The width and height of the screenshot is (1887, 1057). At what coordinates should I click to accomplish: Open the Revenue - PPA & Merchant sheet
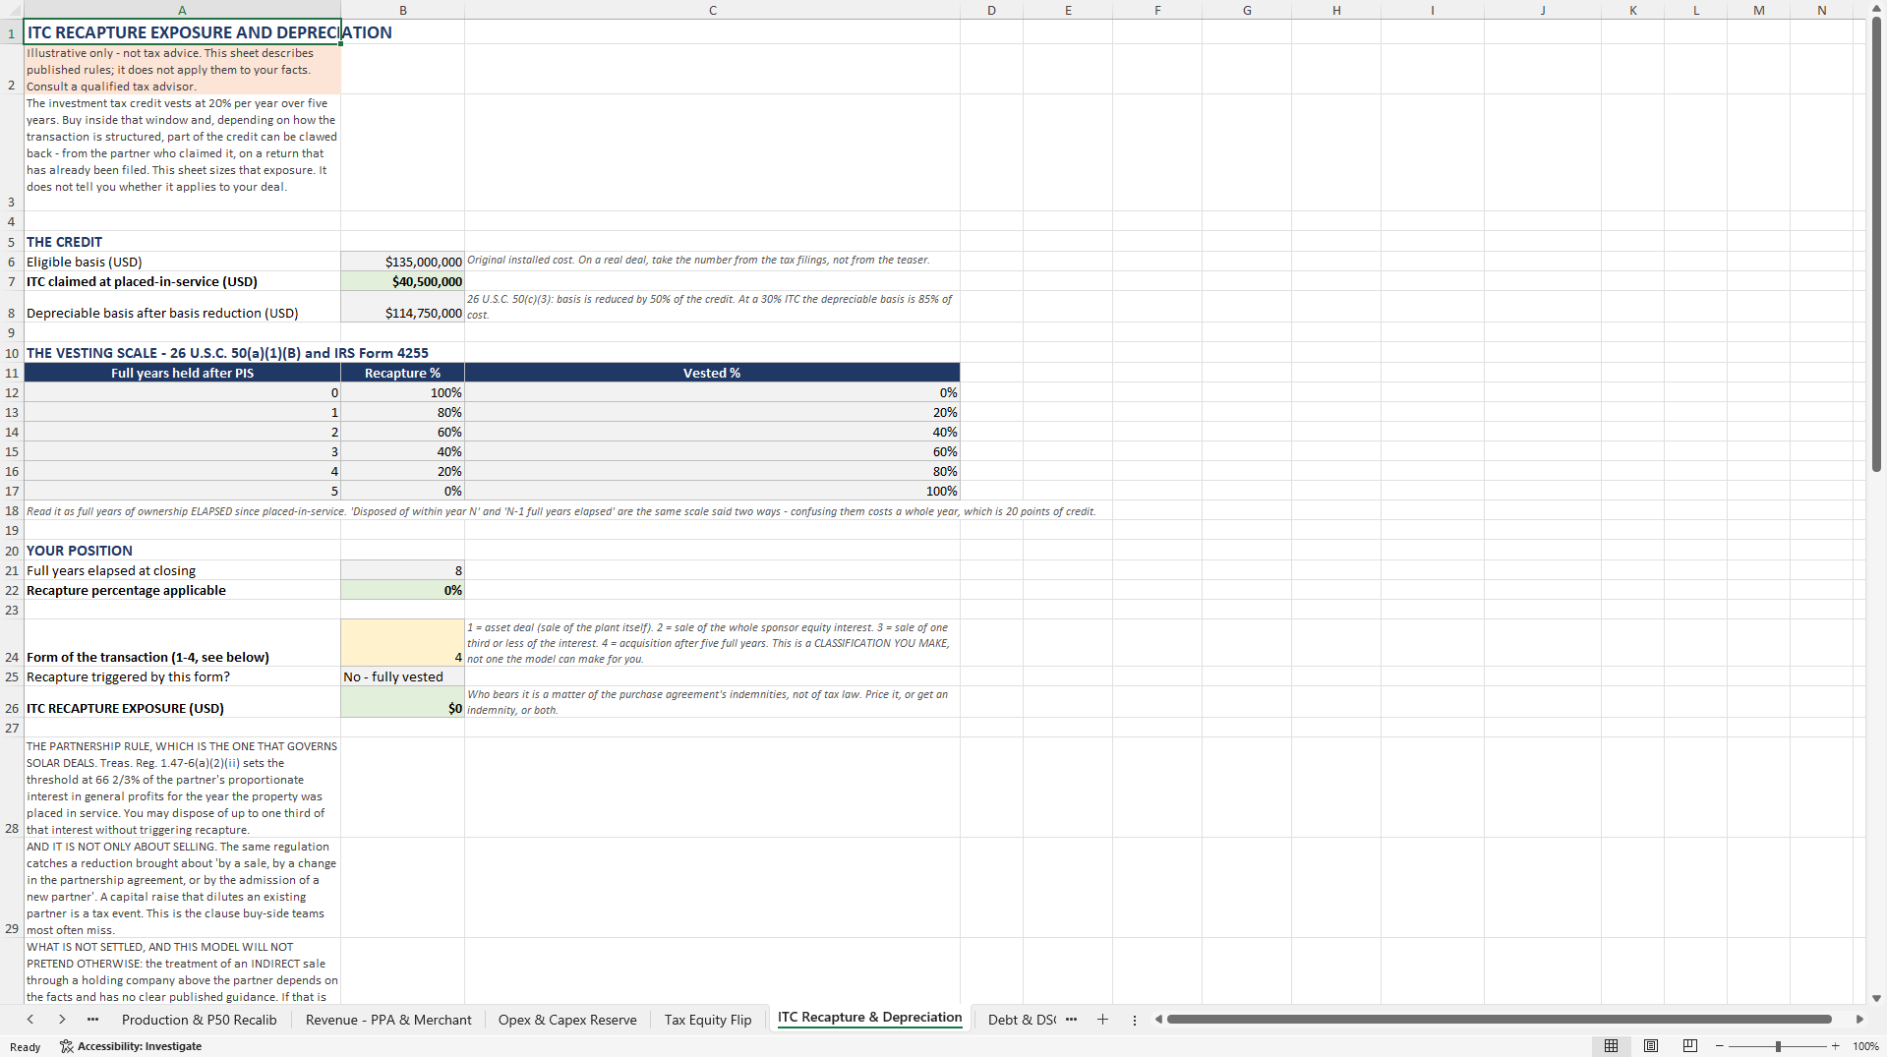[x=388, y=1020]
